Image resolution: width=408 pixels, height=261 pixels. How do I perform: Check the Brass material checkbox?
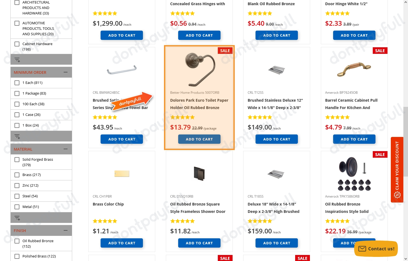(x=17, y=175)
